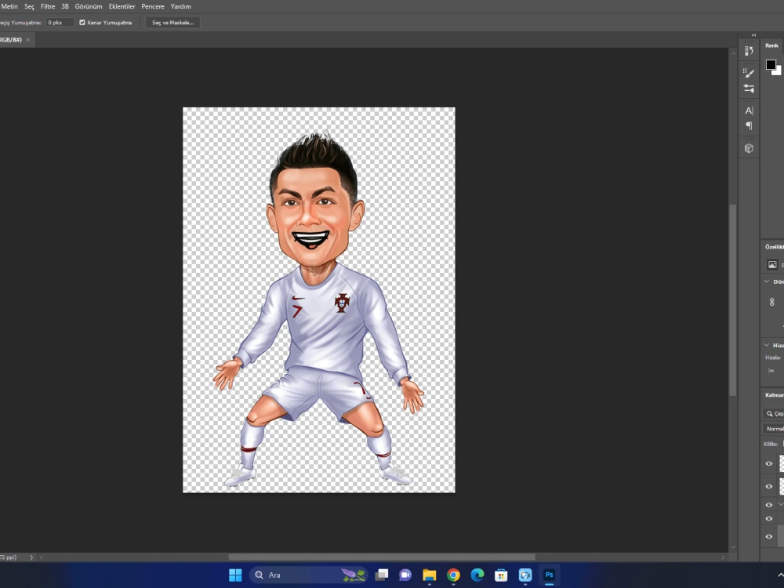Toggle the bottom layer's eye icon
The height and width of the screenshot is (588, 784).
[769, 536]
